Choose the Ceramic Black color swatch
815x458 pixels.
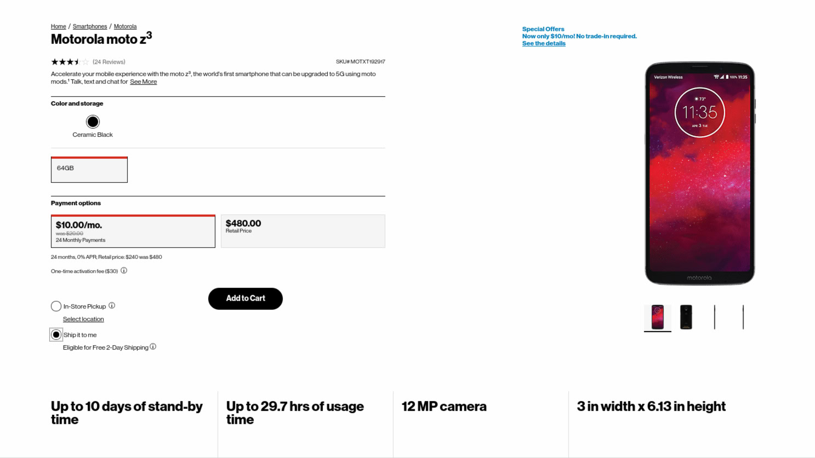(x=93, y=121)
